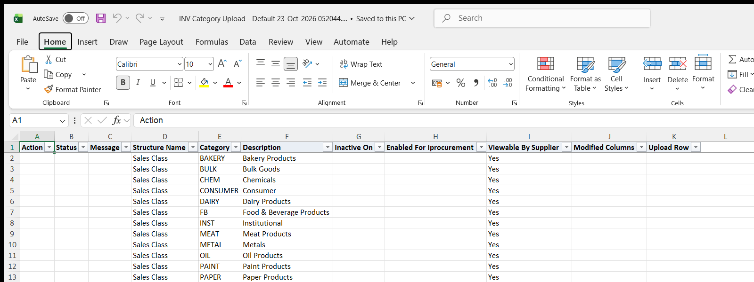Open Conditional Formatting menu
This screenshot has width=754, height=282.
pyautogui.click(x=545, y=74)
